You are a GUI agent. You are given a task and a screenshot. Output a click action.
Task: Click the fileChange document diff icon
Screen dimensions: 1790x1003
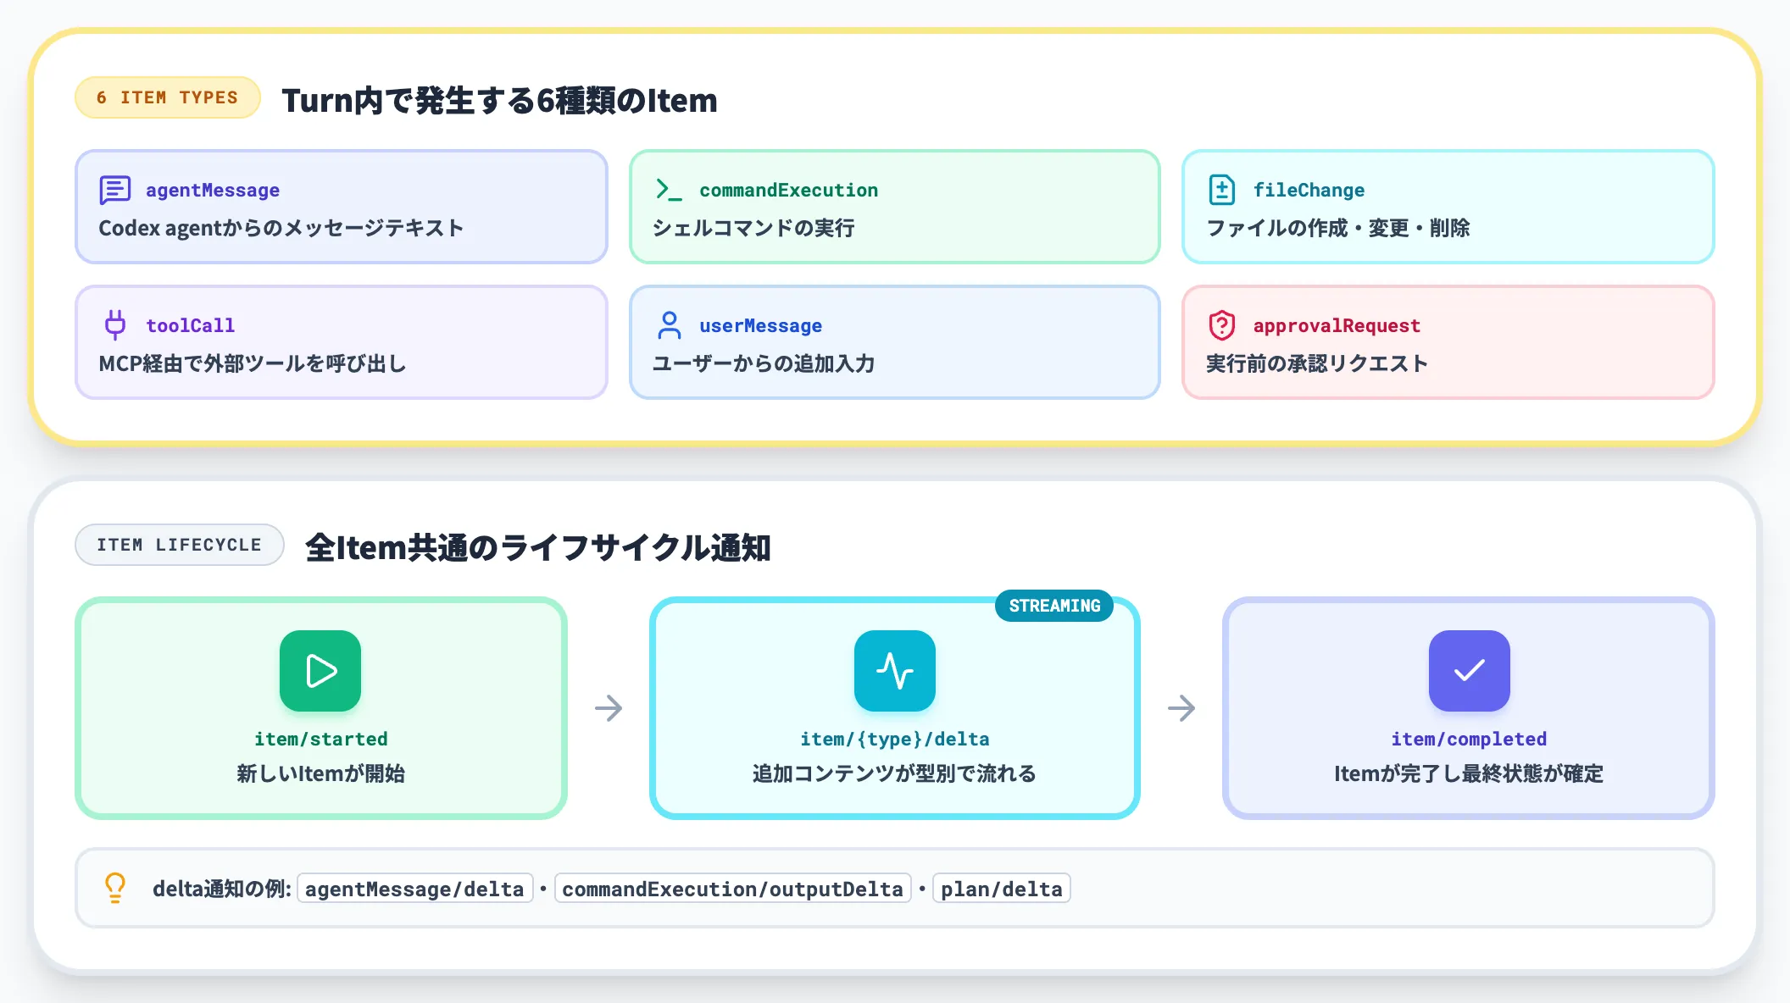tap(1222, 190)
